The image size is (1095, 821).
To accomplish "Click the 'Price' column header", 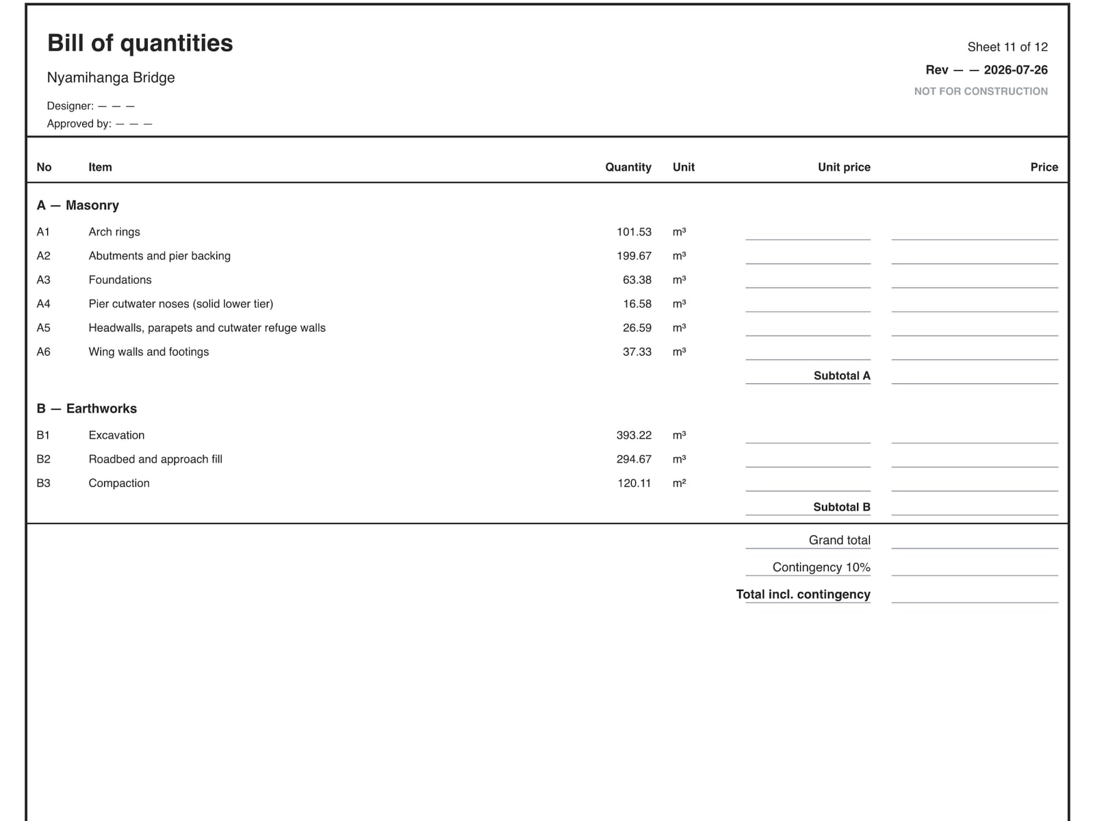I will tap(1044, 167).
